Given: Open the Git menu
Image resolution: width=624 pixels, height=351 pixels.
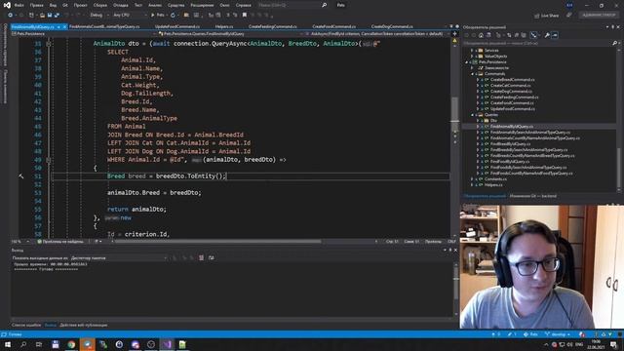Looking at the screenshot, I should (x=65, y=5).
